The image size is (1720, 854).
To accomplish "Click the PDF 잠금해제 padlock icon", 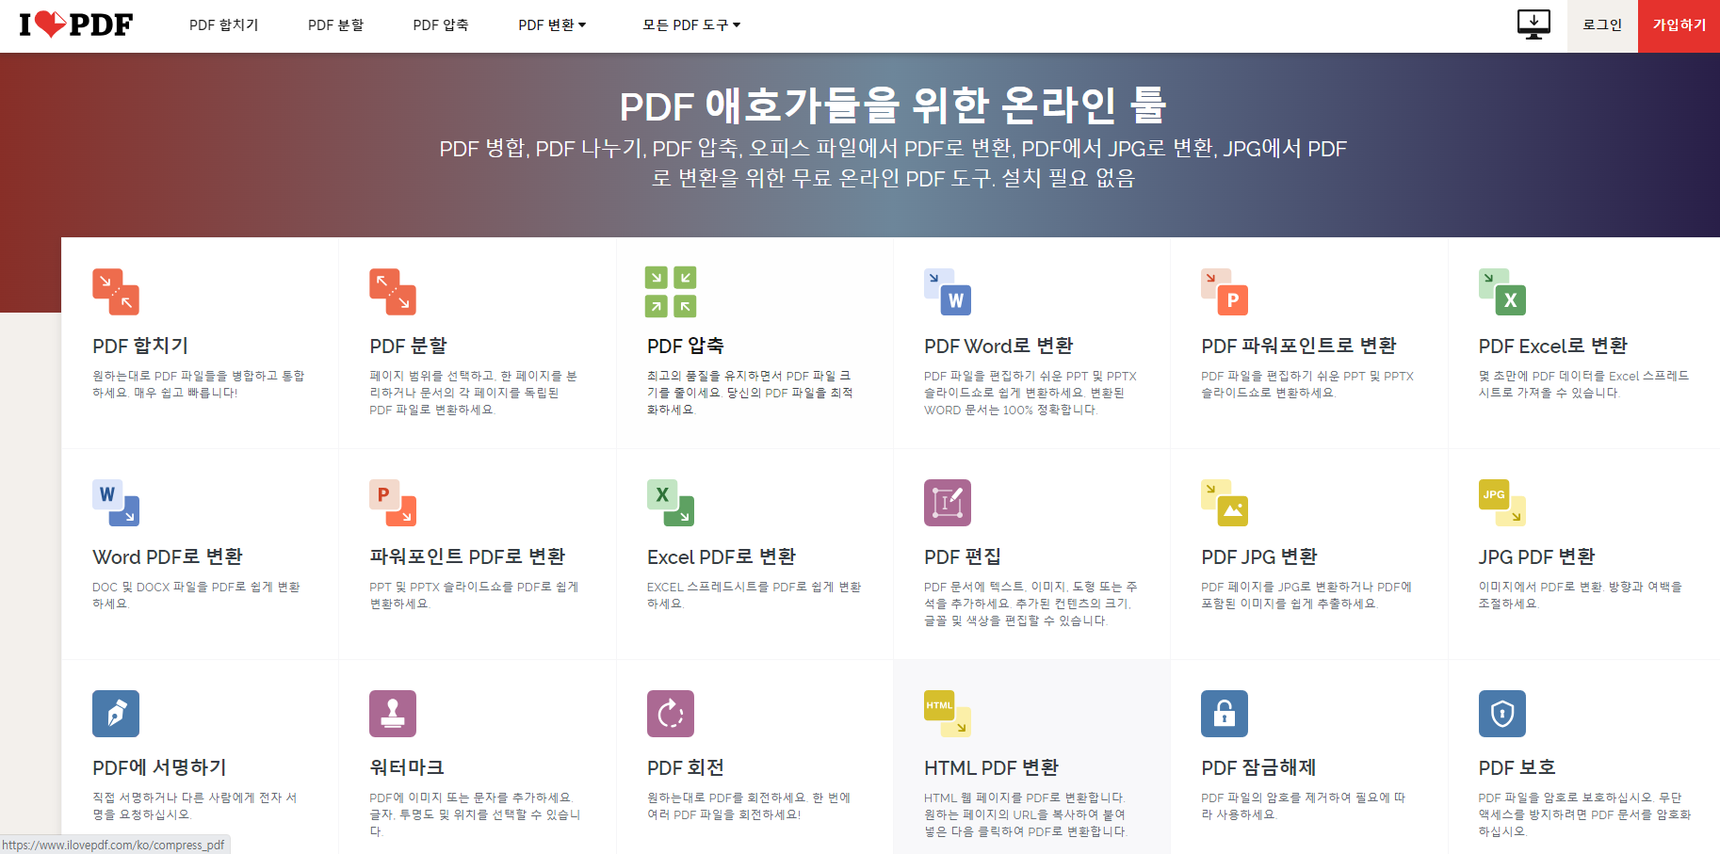I will (1225, 714).
